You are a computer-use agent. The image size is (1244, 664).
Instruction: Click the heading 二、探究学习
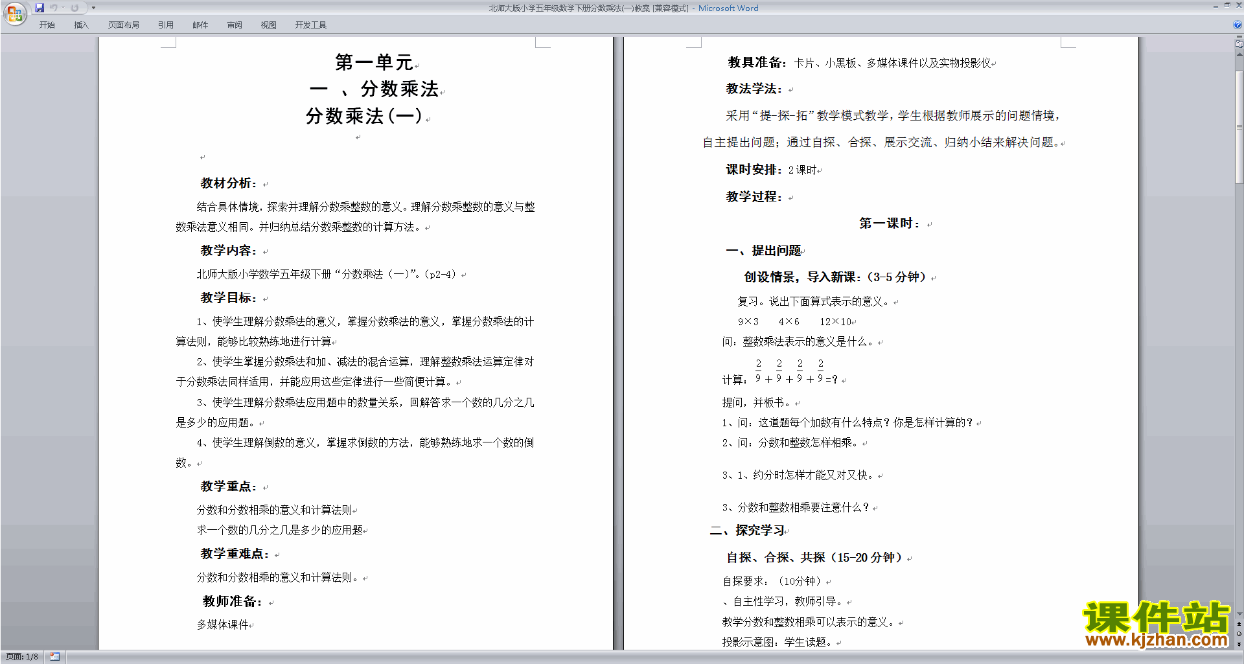(x=748, y=531)
